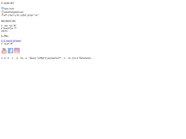Viewport: 186px width, 139px height.
Task: Open the blue underlined hyperlink
Action: coord(11,41)
